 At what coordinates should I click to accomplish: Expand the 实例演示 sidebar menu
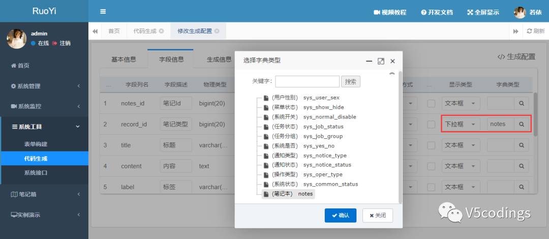[44, 215]
